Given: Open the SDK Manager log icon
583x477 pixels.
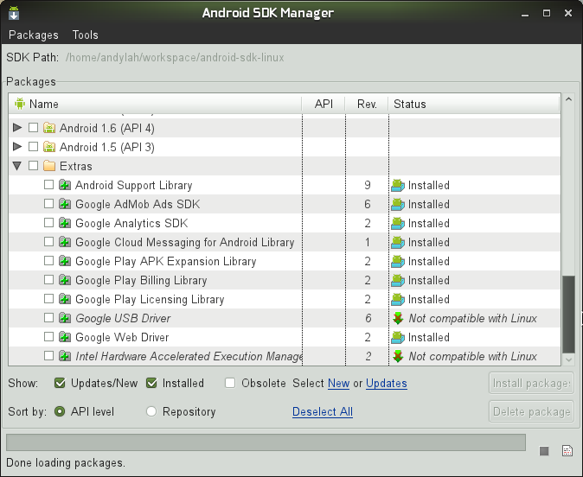Looking at the screenshot, I should coord(567,450).
